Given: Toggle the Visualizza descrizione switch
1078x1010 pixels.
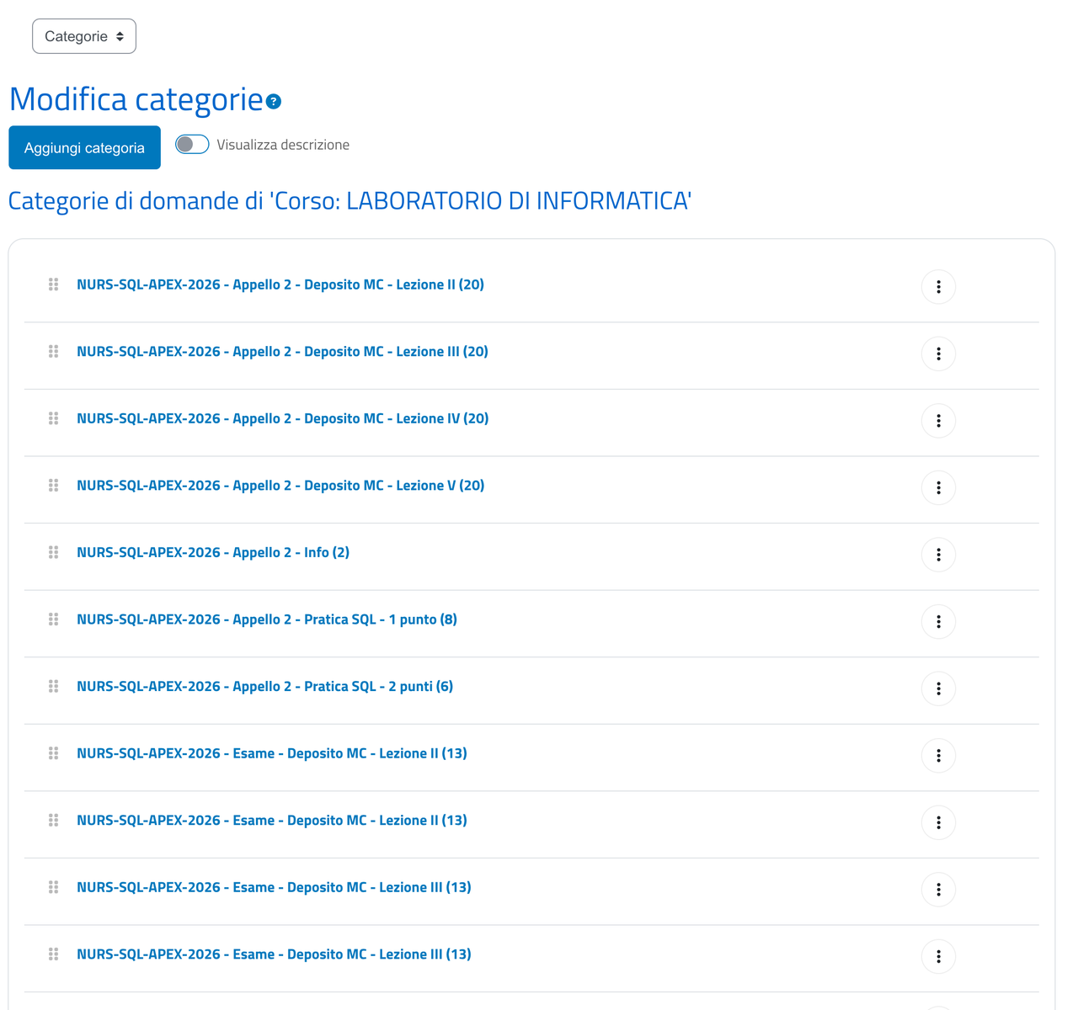Looking at the screenshot, I should [x=192, y=145].
